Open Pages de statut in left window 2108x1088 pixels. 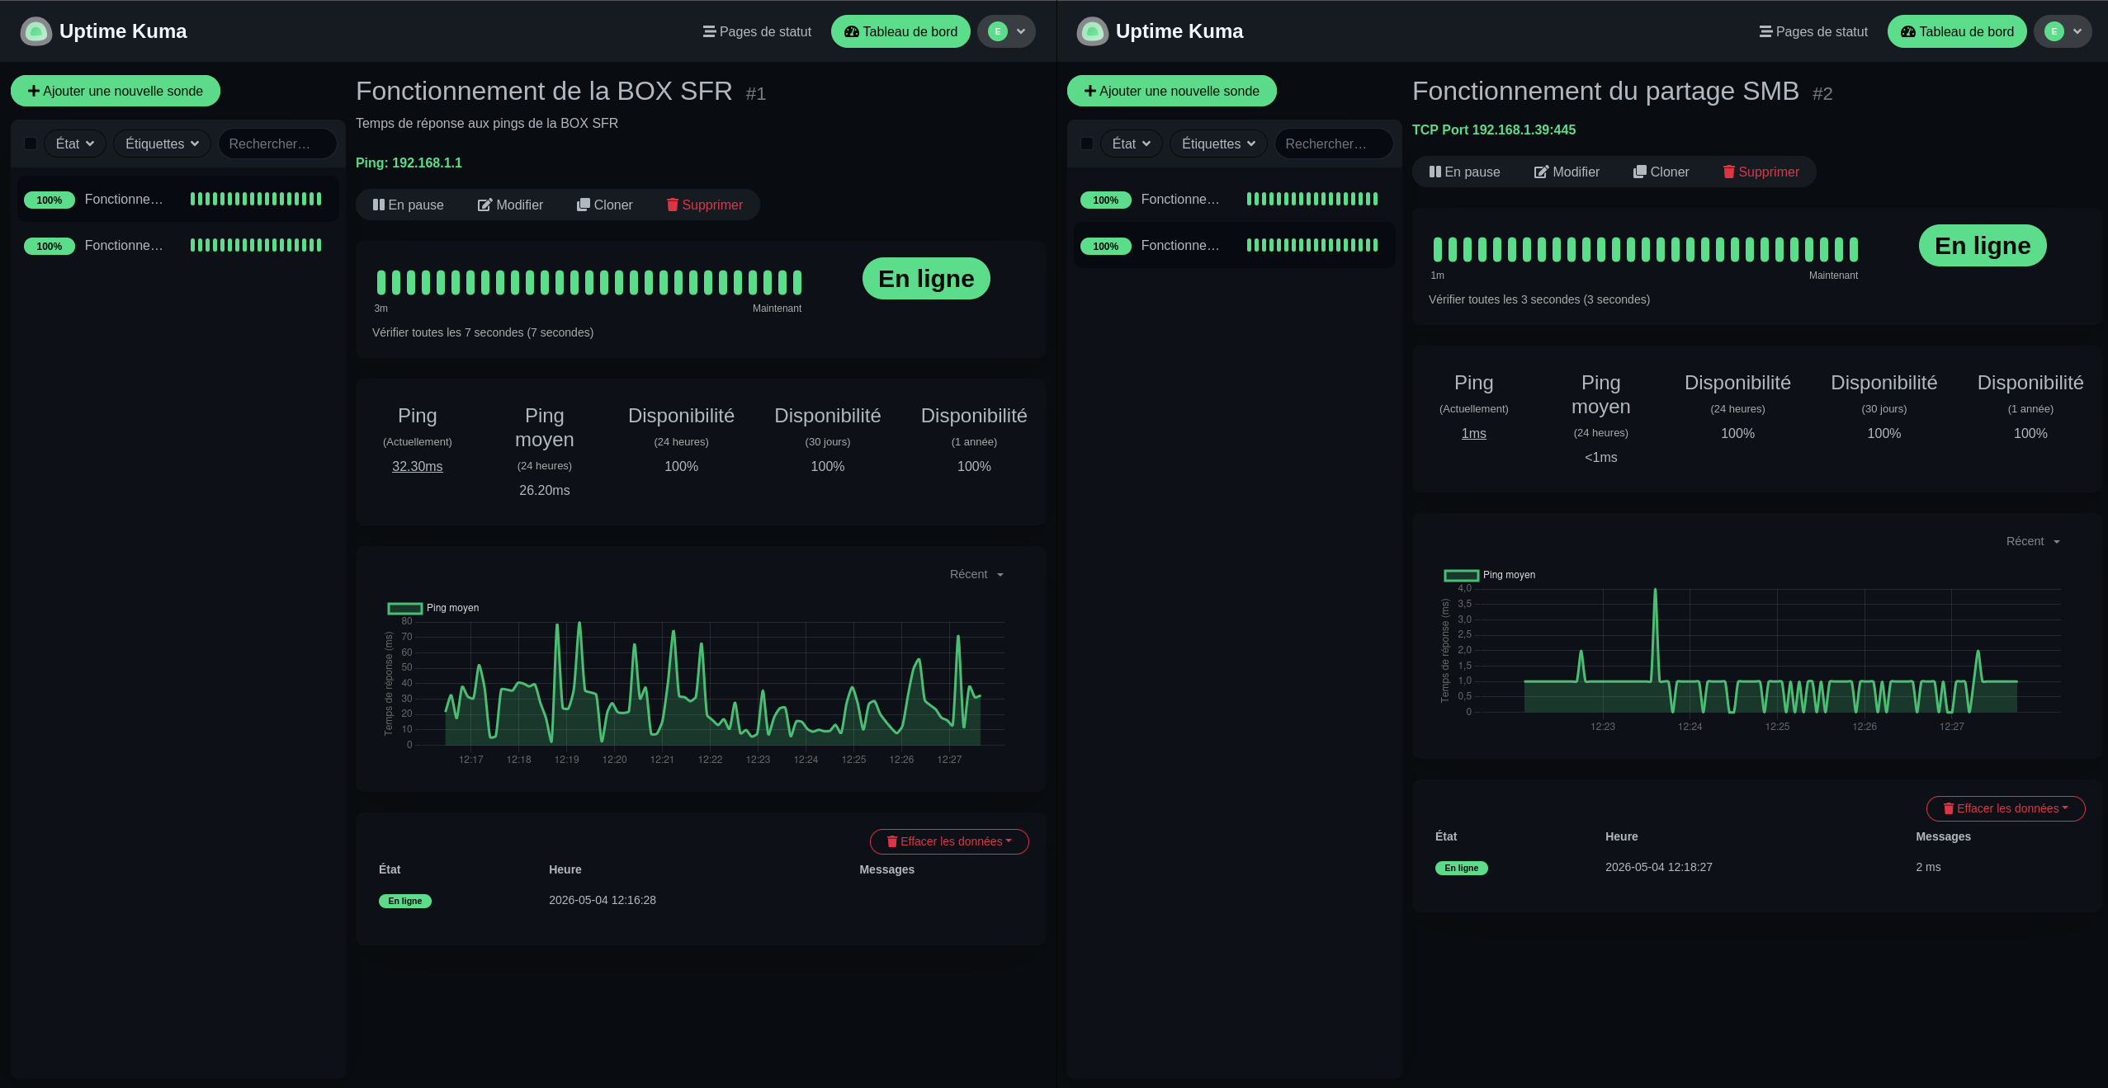point(757,31)
